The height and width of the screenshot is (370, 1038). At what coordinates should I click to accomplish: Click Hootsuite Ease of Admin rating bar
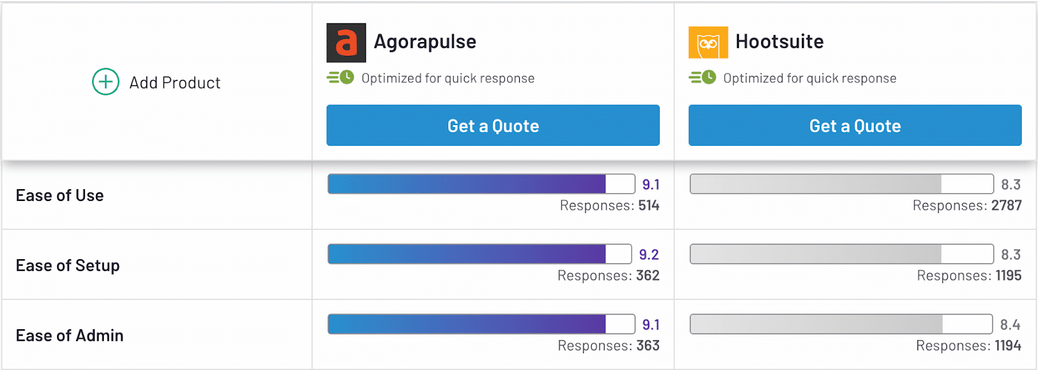tap(841, 324)
